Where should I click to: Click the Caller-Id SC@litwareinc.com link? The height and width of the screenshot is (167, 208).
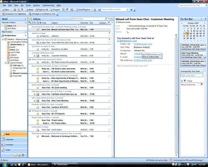point(143,44)
